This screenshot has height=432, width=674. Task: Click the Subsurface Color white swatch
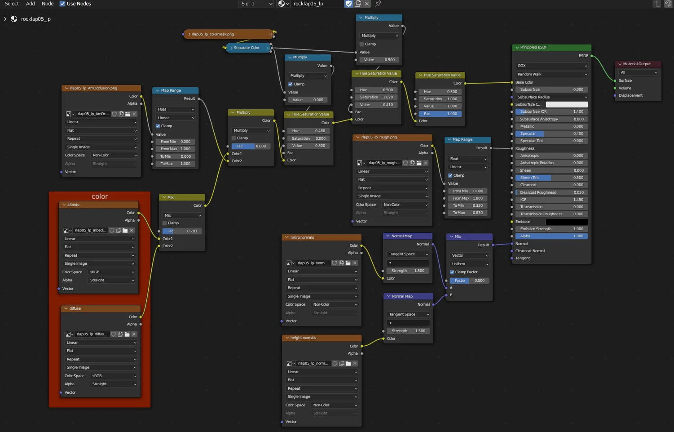566,104
